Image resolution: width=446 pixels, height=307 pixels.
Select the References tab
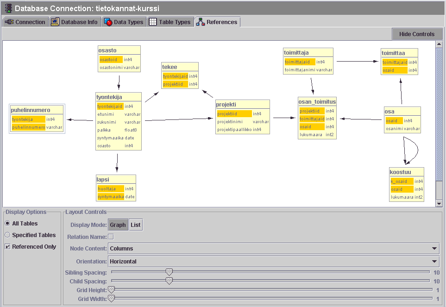[x=217, y=22]
